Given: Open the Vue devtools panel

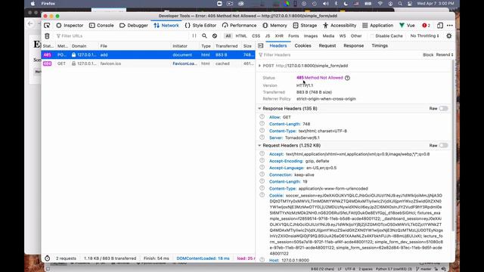Looking at the screenshot, I should coord(407,26).
